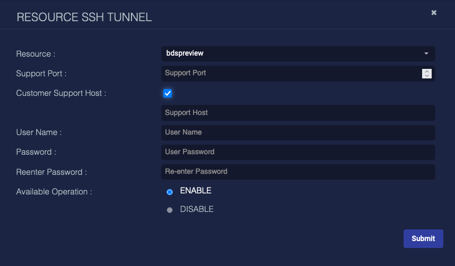Screen dimensions: 455x266
Task: Click the "Resource :" field label
Action: coord(36,54)
